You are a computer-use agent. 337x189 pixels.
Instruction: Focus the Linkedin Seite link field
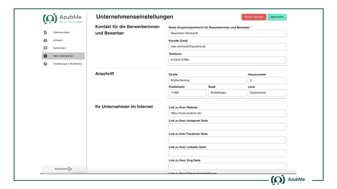click(227, 153)
